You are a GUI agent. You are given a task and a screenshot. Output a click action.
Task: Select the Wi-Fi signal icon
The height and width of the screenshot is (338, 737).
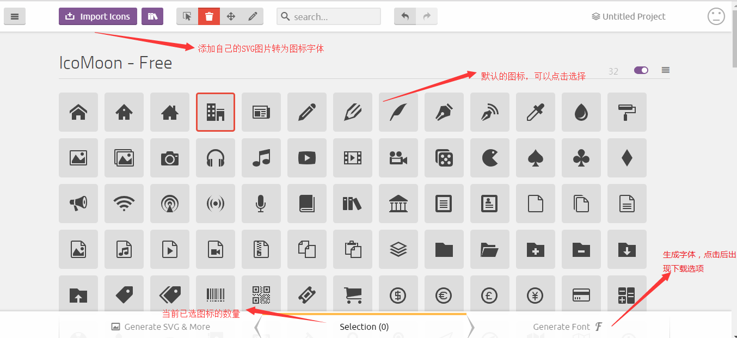tap(124, 204)
